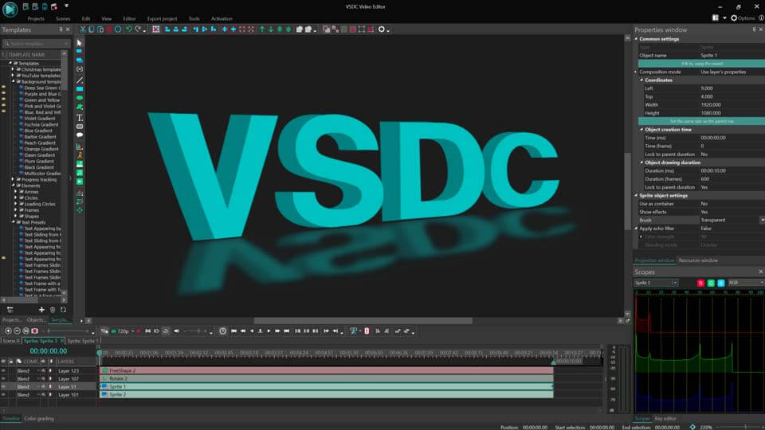Select the Deep Sea Green template

(x=42, y=88)
